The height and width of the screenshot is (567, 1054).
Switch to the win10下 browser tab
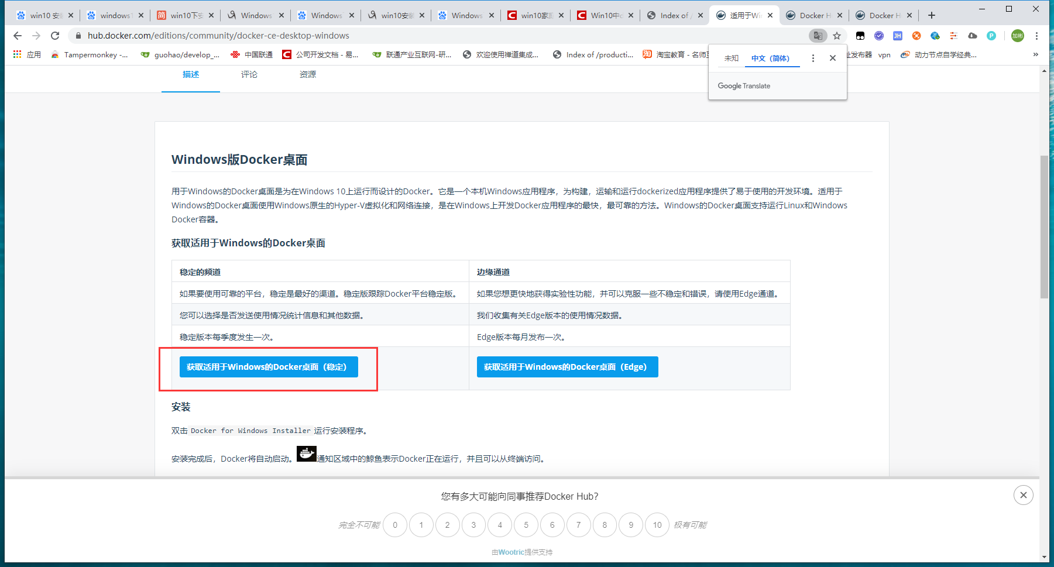185,15
